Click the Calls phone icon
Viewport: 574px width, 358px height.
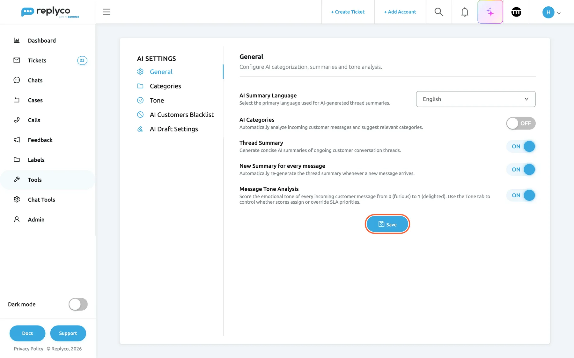pyautogui.click(x=17, y=120)
